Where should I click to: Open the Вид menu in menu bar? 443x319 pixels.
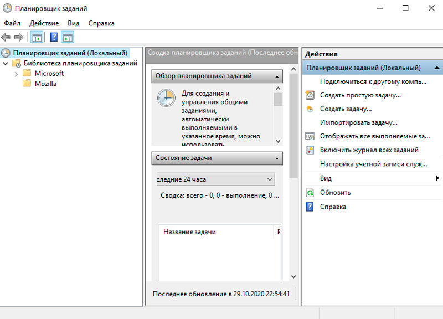click(x=74, y=23)
